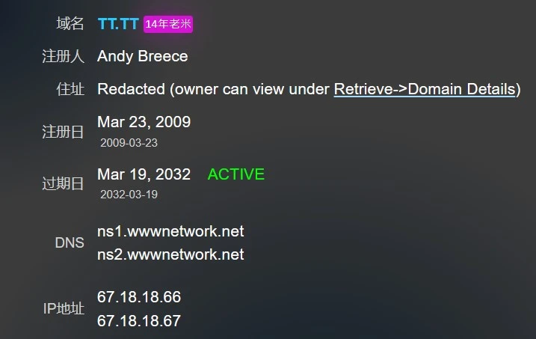
Task: Click the small 2032-03-19 date text
Action: pos(129,195)
